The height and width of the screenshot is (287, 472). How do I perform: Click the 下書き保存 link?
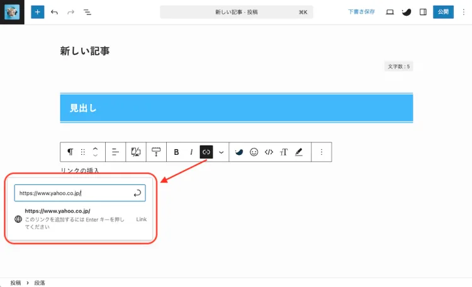(361, 12)
